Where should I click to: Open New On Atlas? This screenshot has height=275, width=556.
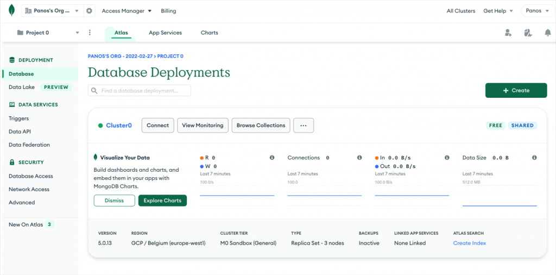(26, 224)
